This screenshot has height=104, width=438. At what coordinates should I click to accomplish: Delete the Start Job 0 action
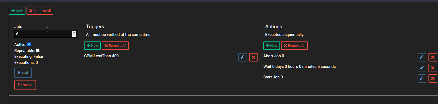(433, 78)
